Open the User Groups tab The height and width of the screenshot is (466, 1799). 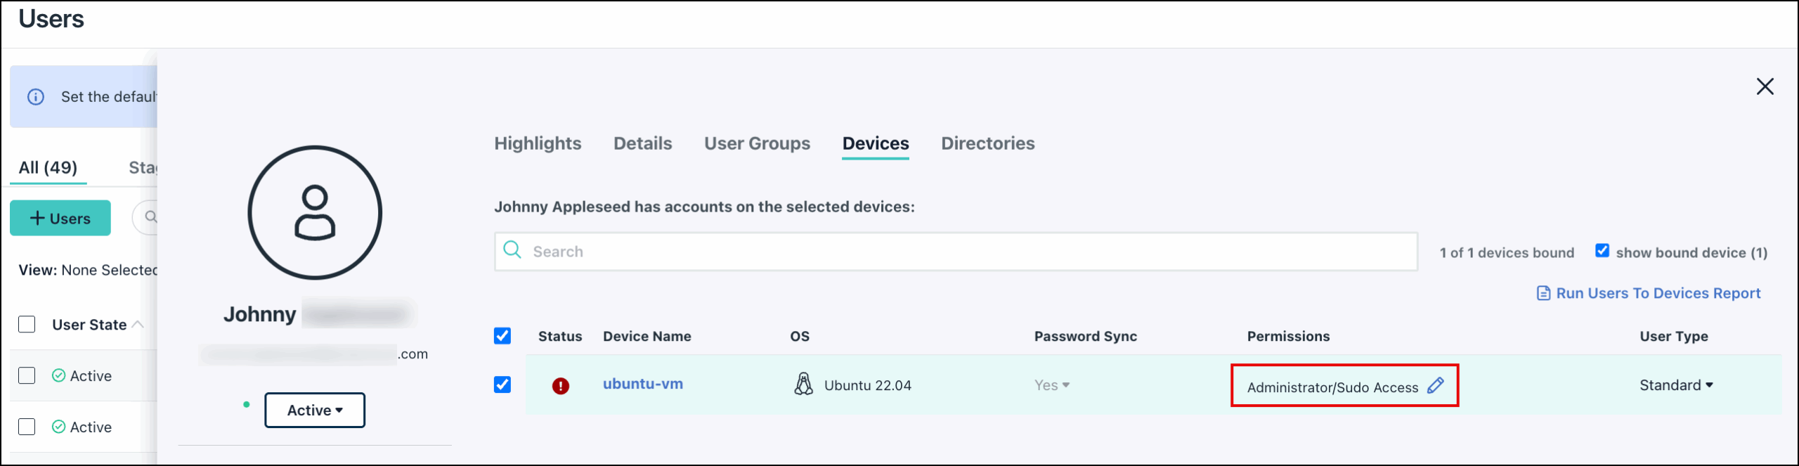757,143
